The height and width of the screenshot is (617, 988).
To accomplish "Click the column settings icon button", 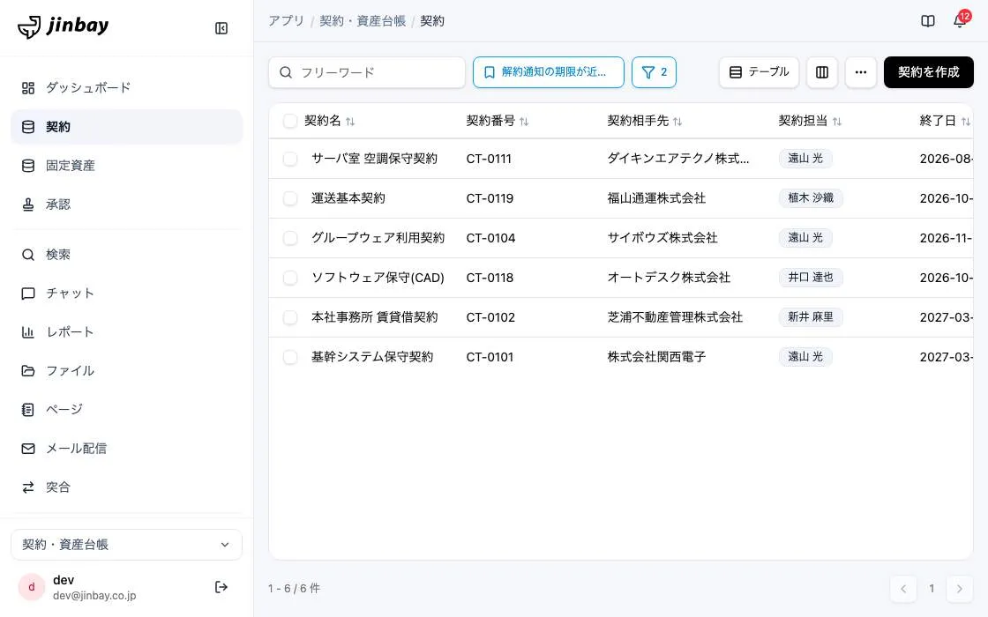I will pos(821,72).
